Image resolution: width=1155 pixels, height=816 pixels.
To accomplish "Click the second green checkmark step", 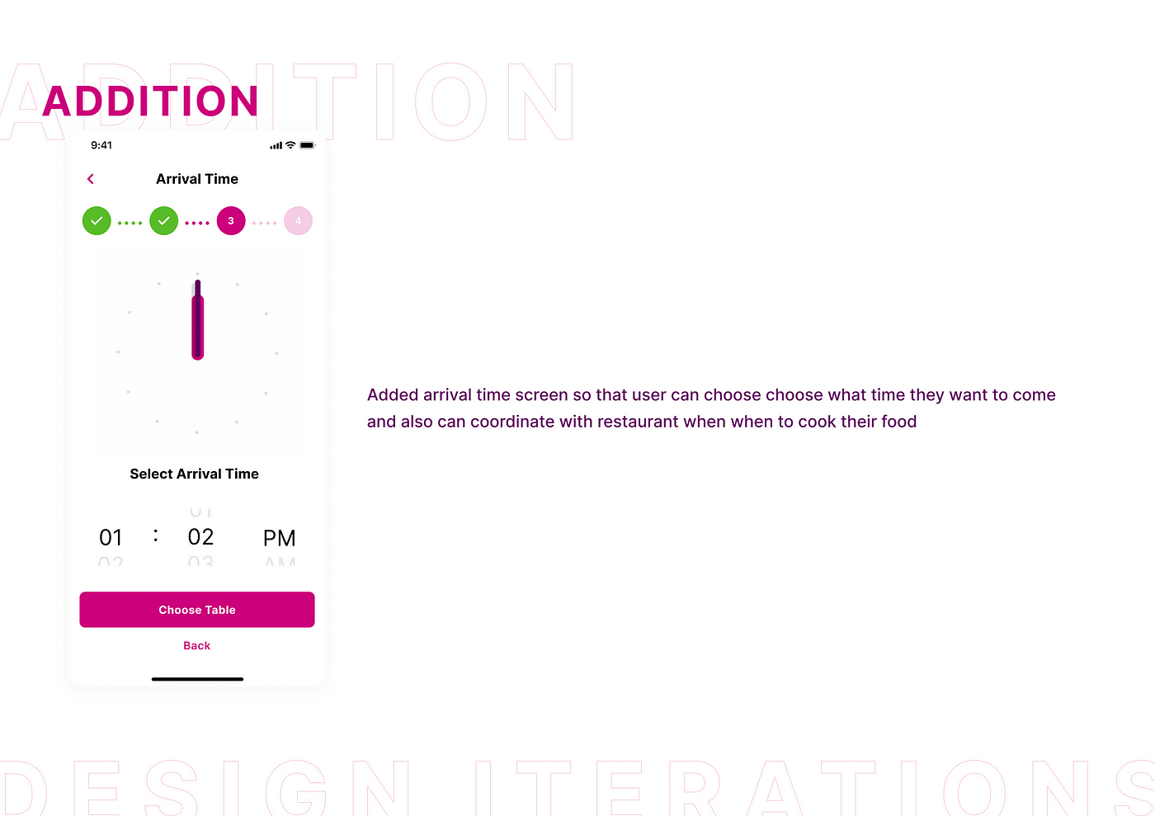I will coord(164,221).
